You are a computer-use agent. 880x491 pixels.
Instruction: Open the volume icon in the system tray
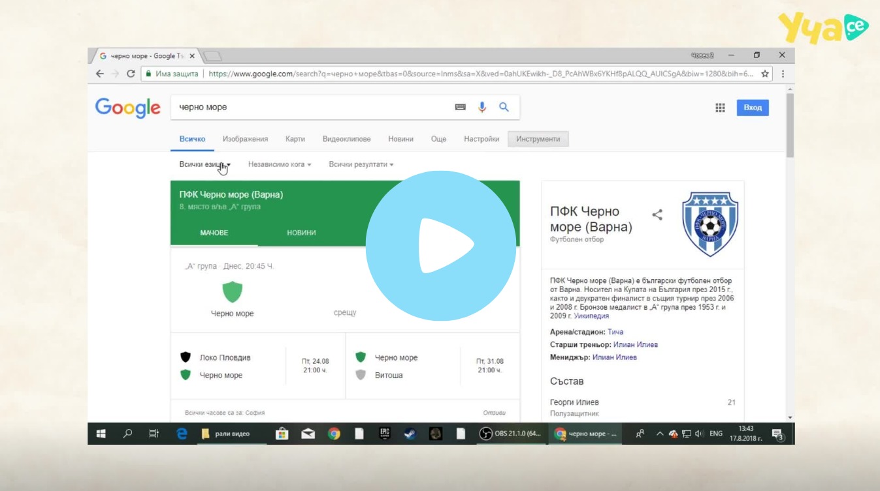(700, 434)
